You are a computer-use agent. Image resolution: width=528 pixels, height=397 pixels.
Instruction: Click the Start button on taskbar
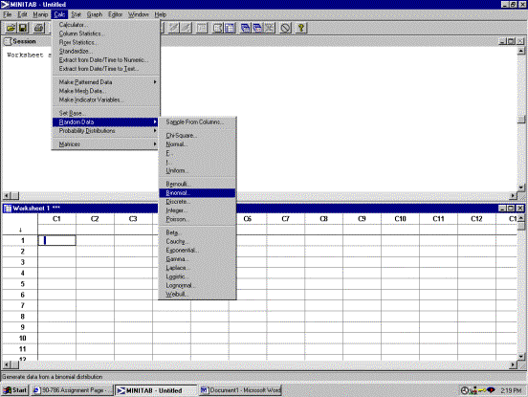(15, 390)
